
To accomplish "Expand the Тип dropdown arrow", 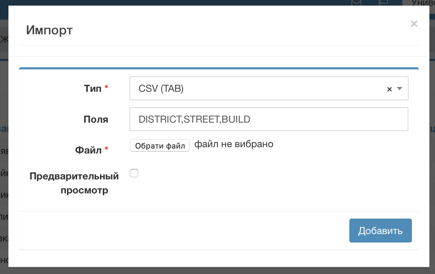I will [399, 89].
